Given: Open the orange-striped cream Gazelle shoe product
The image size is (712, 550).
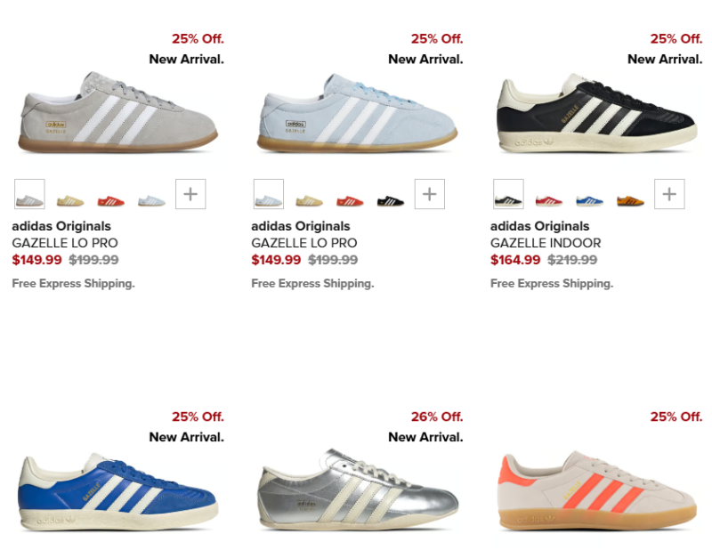Looking at the screenshot, I should [x=596, y=490].
